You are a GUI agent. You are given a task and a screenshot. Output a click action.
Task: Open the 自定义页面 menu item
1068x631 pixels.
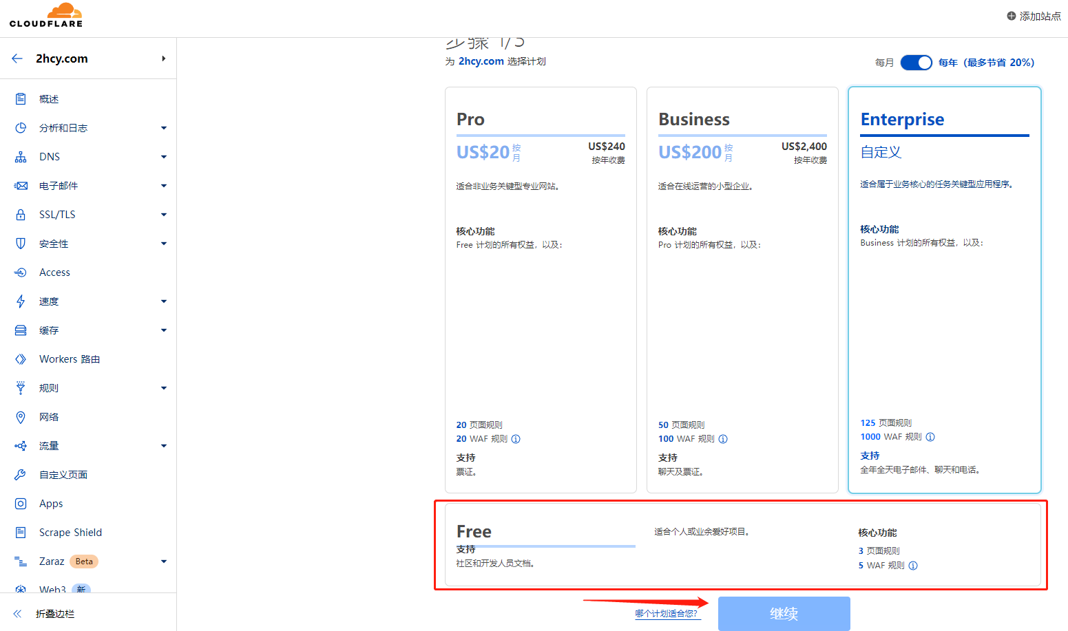click(x=88, y=475)
